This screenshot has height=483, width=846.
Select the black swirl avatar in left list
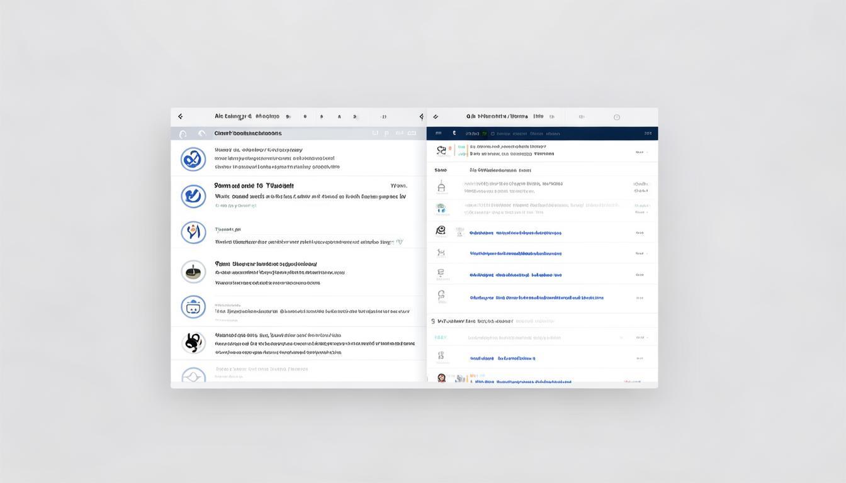[193, 343]
